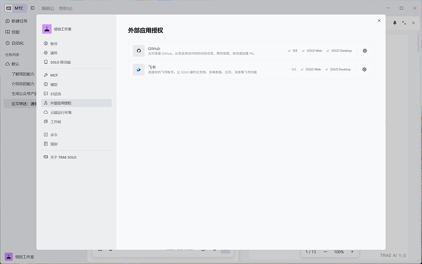This screenshot has height=264, width=422.
Task: Open 技能 in main sidebar
Action: [13, 32]
